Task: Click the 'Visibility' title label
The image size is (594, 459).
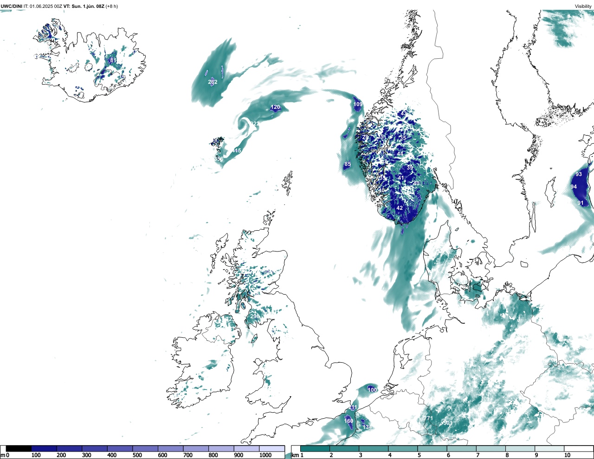Action: coord(583,6)
